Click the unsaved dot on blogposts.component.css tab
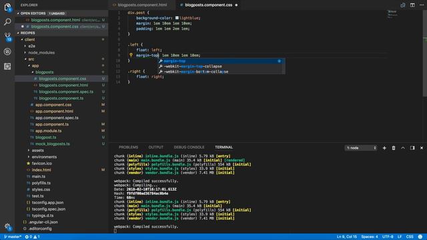Image resolution: width=427 pixels, height=240 pixels. click(x=236, y=5)
